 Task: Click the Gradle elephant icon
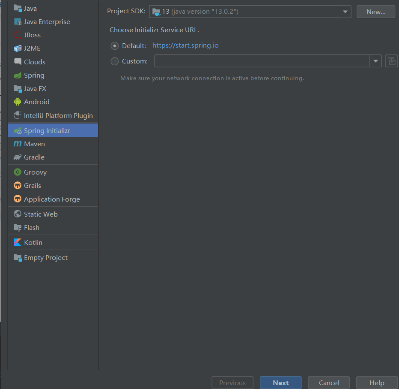tap(18, 157)
